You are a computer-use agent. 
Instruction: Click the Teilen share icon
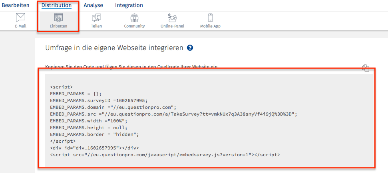pyautogui.click(x=97, y=18)
